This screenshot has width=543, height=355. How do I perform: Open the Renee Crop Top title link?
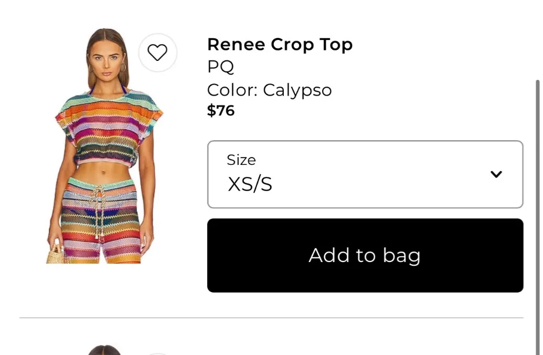(x=280, y=45)
